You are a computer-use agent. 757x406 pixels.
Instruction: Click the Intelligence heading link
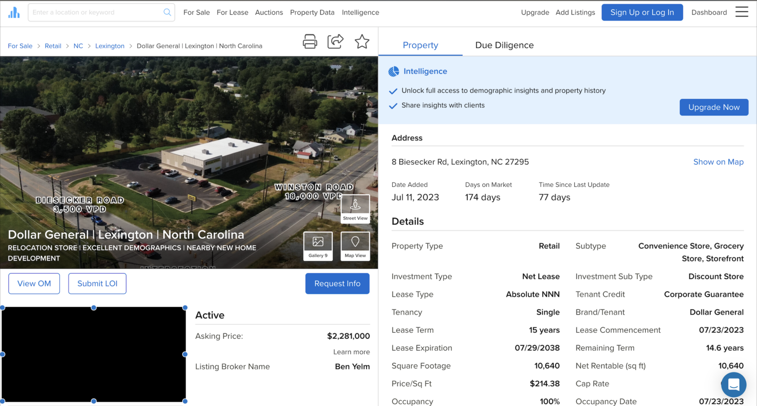click(425, 71)
